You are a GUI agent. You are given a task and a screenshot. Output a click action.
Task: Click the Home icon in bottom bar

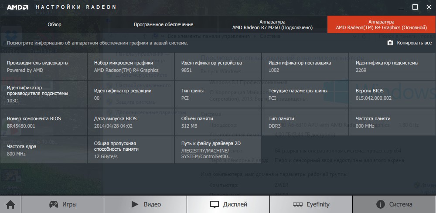[x=10, y=204]
